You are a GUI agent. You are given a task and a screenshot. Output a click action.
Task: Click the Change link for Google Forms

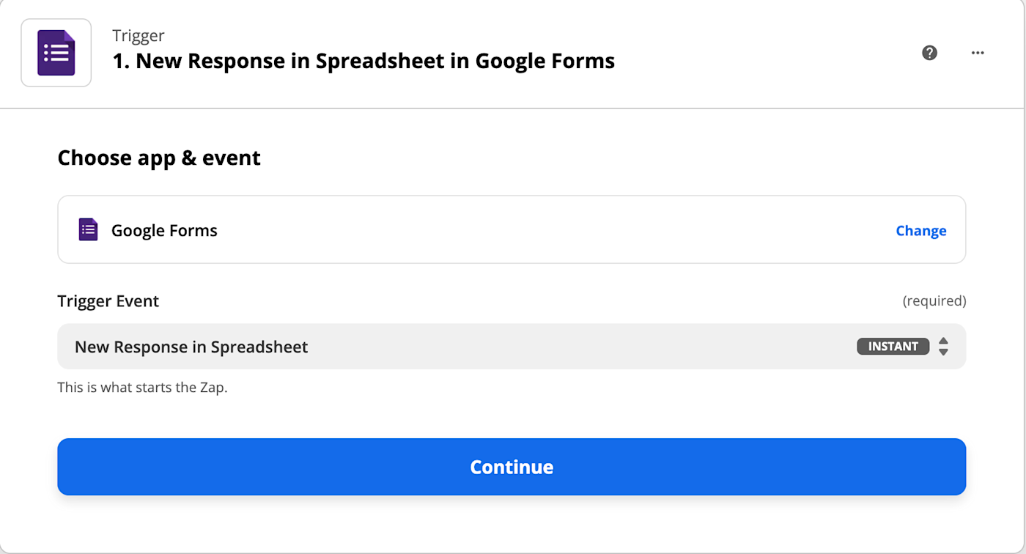point(920,231)
